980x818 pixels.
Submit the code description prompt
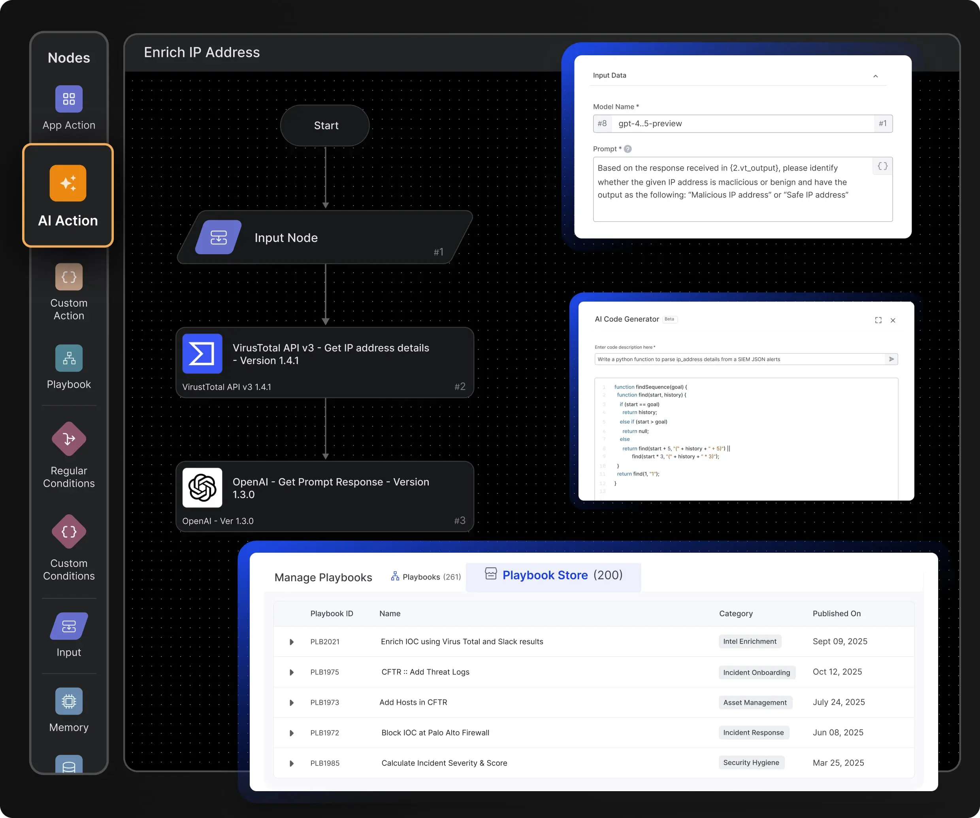pos(891,359)
